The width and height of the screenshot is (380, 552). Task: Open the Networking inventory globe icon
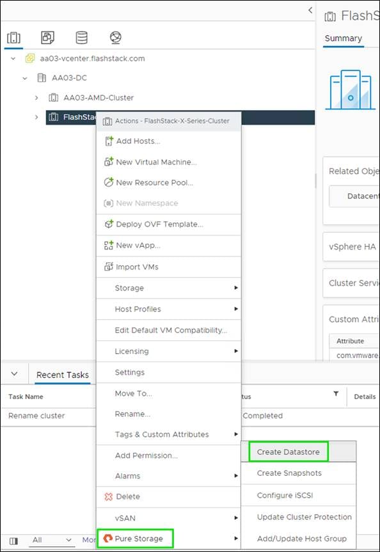(x=115, y=37)
